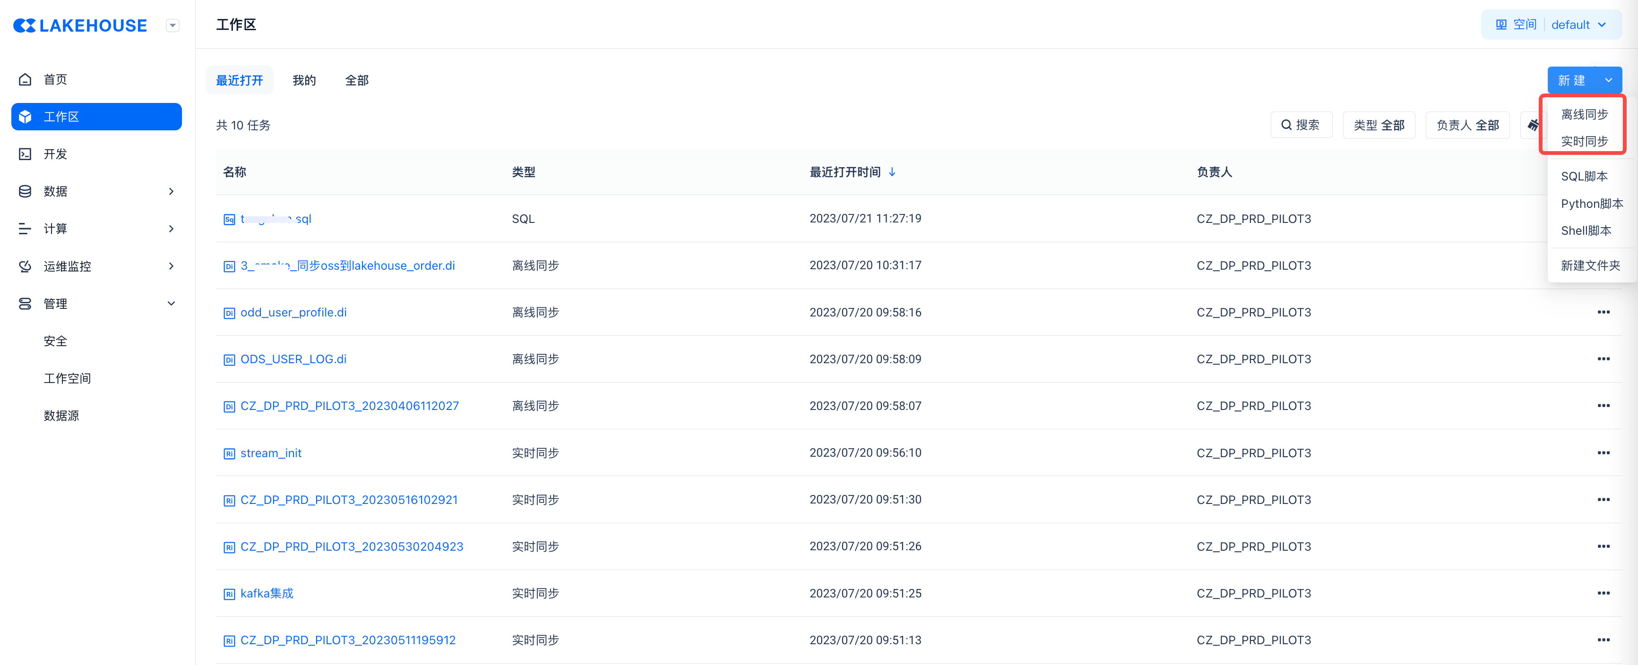Select 离线同步 from the 新建 menu
Screen dimensions: 1638x665
(x=1584, y=114)
